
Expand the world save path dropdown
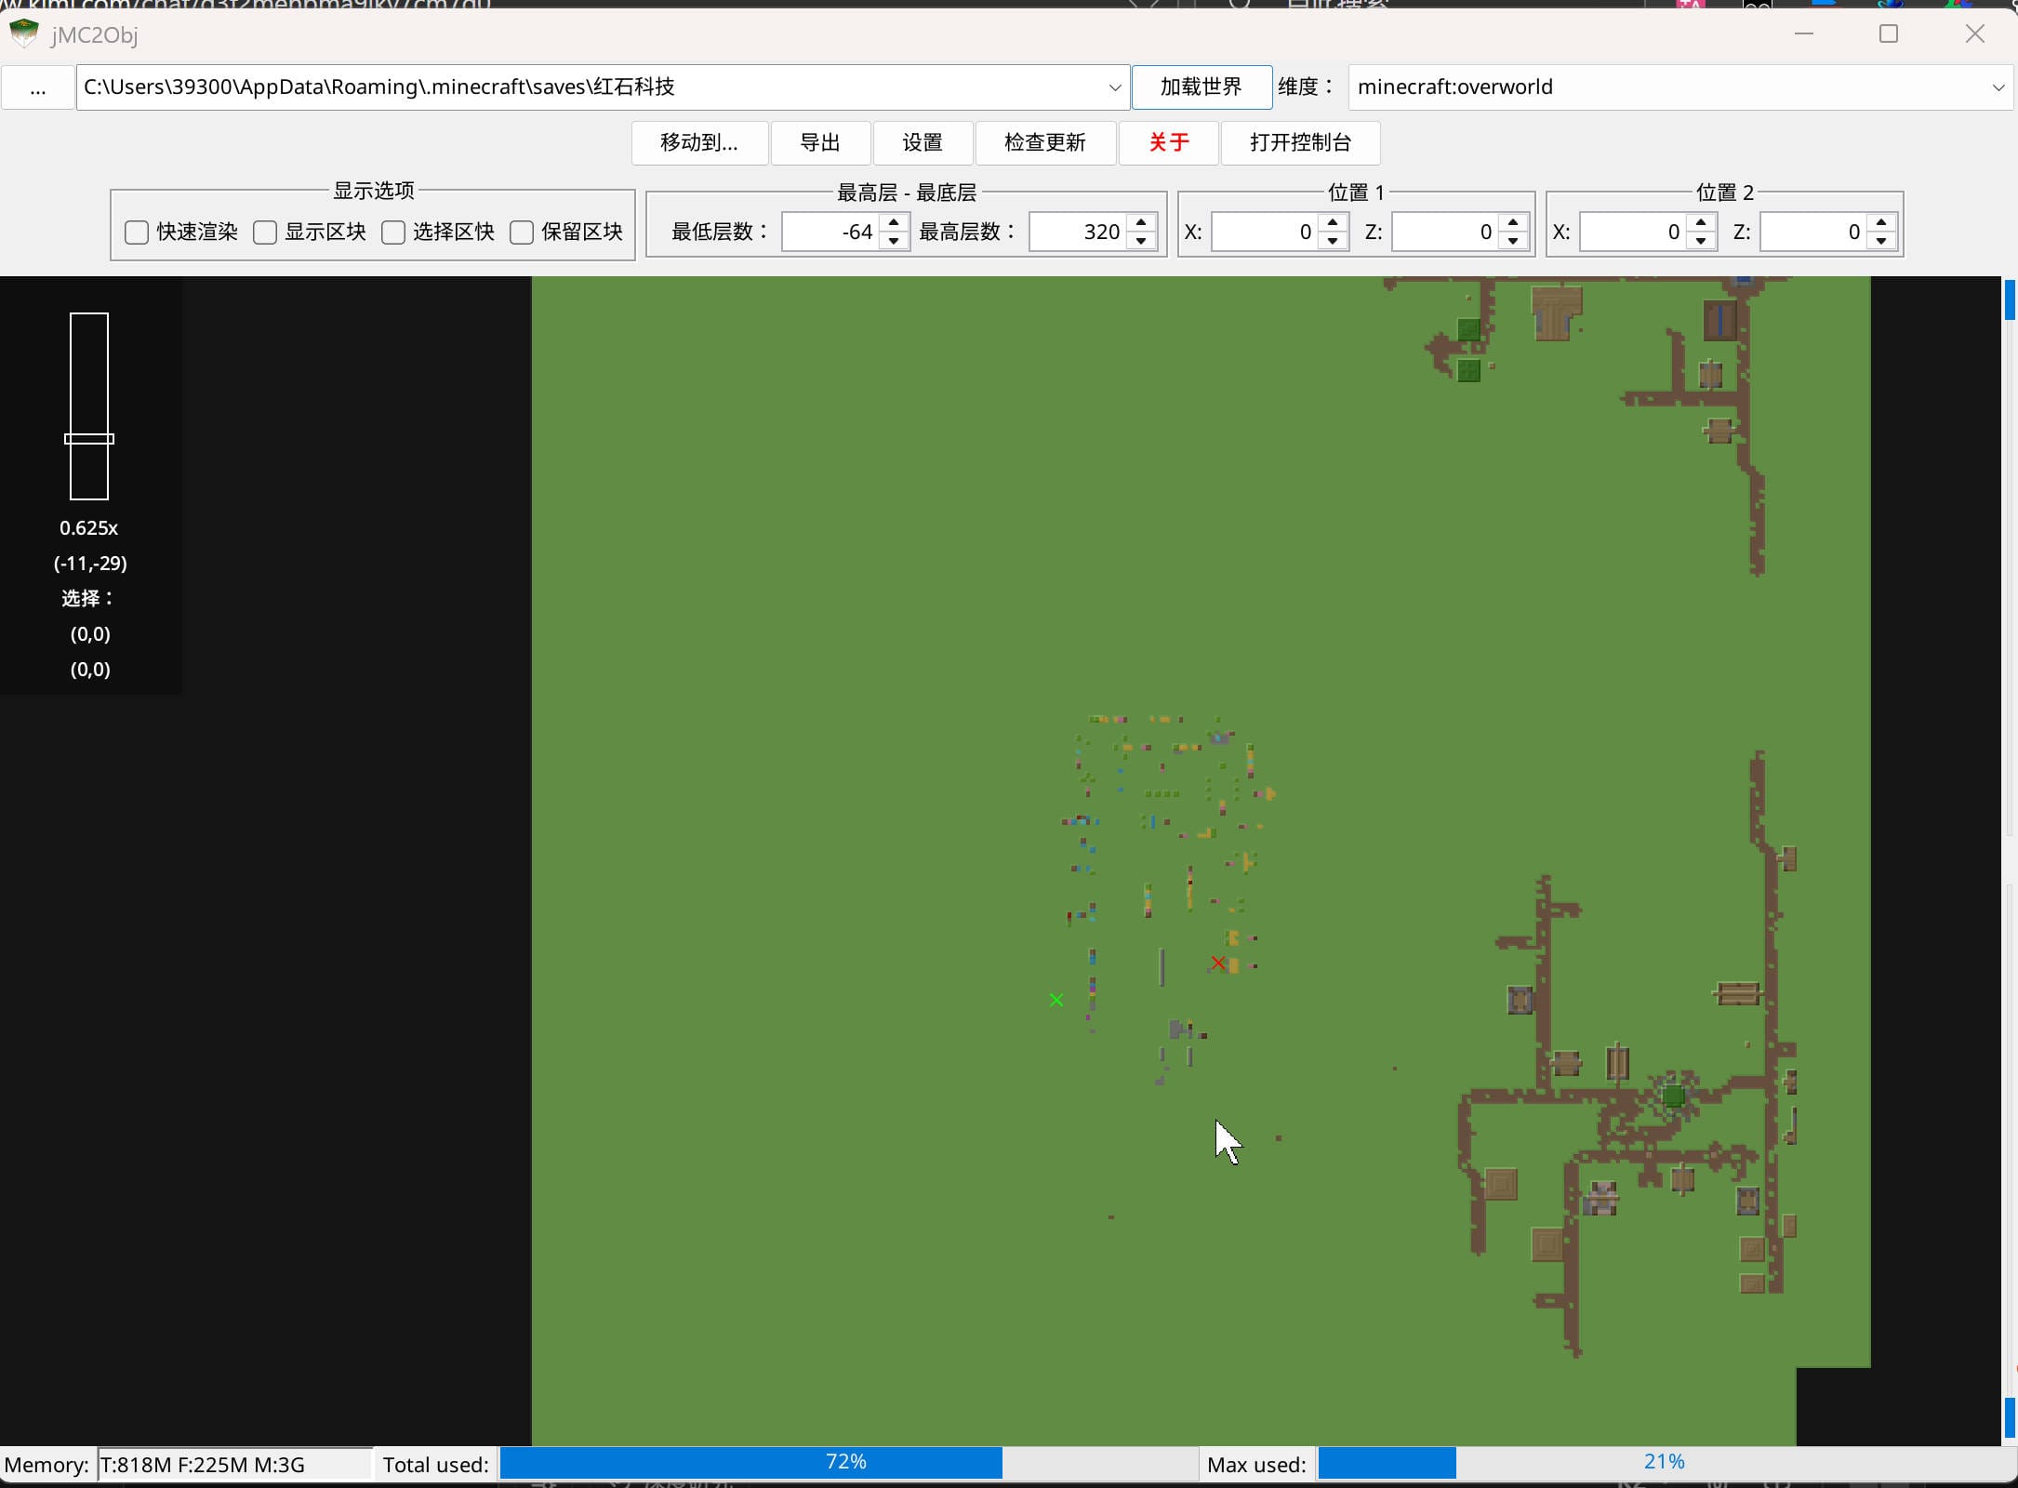click(1114, 88)
